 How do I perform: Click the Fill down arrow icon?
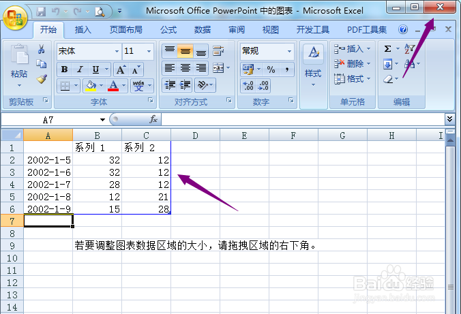pos(388,64)
